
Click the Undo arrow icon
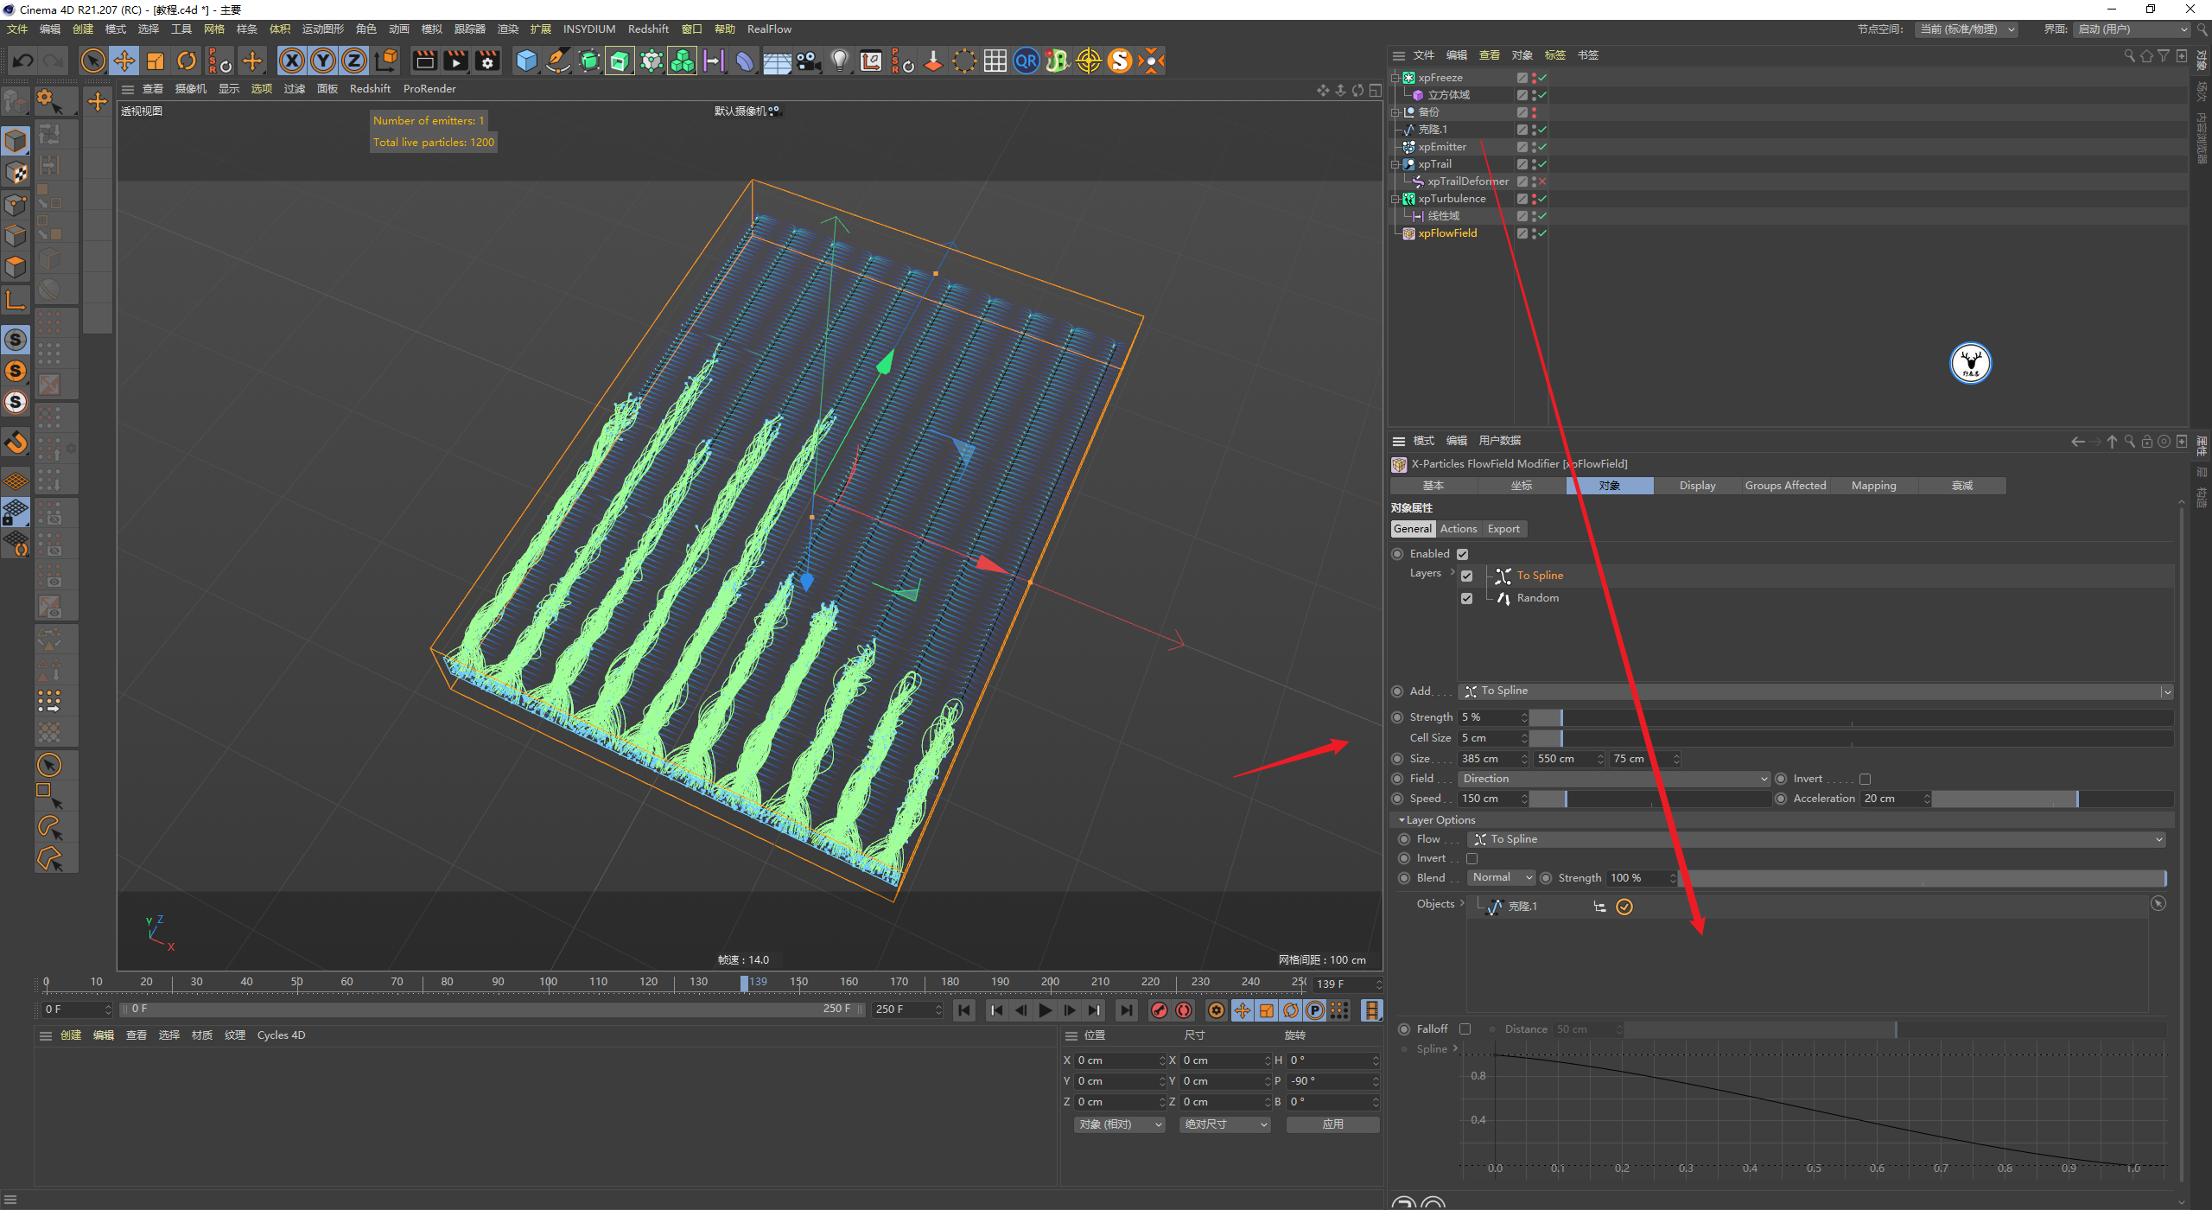(23, 60)
